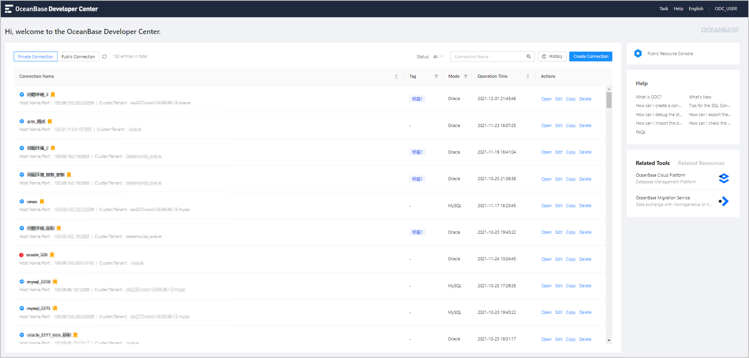Select the Related Tools tab
The height and width of the screenshot is (358, 749).
653,163
